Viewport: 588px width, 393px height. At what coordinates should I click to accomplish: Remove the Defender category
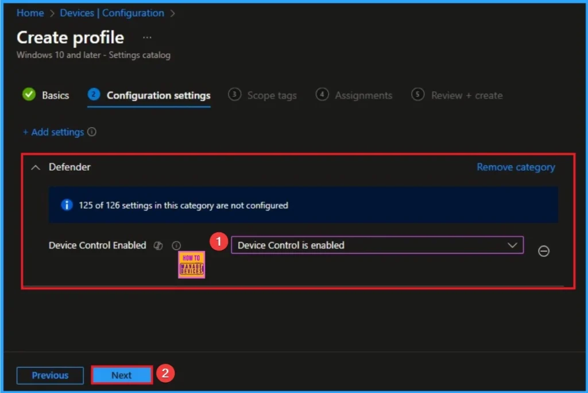[516, 167]
